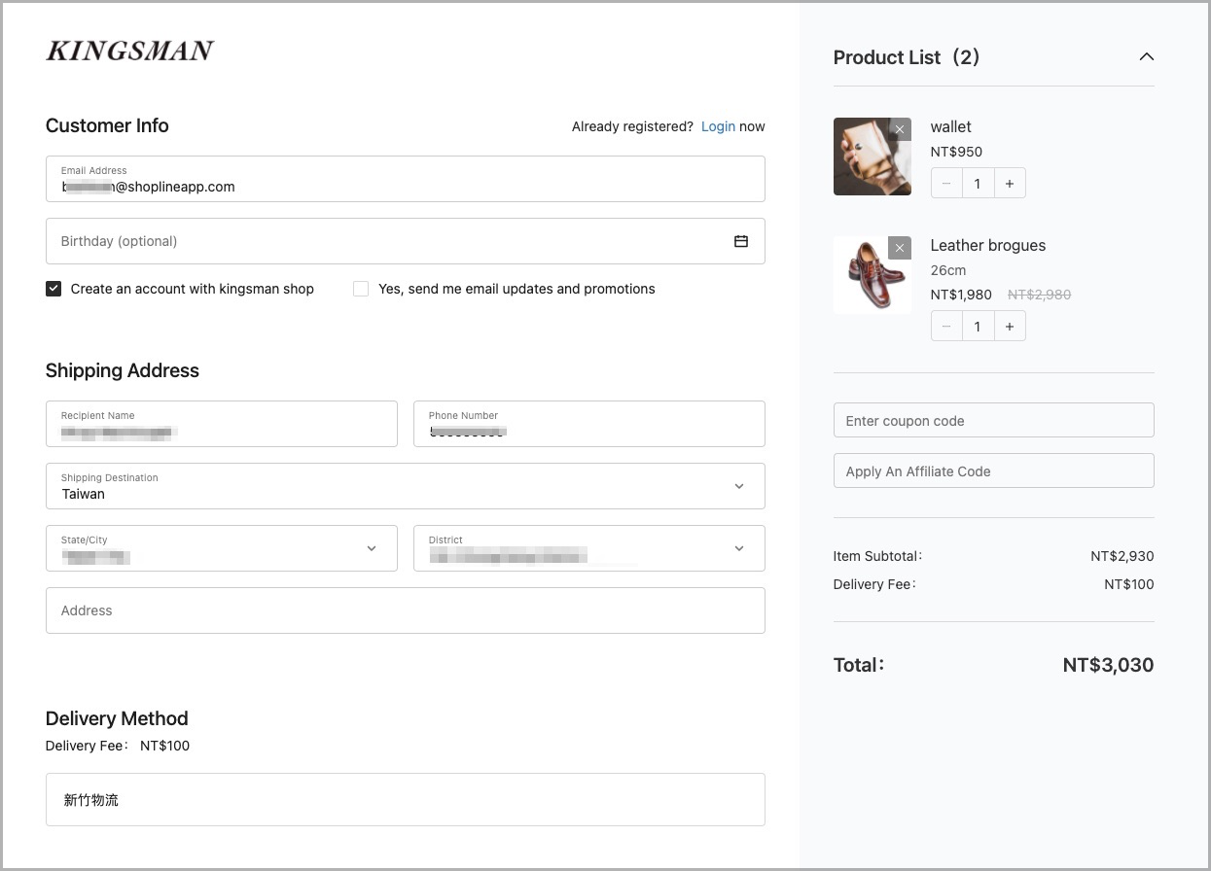The width and height of the screenshot is (1211, 871).
Task: Increase the wallet quantity with plus button
Action: point(1010,183)
